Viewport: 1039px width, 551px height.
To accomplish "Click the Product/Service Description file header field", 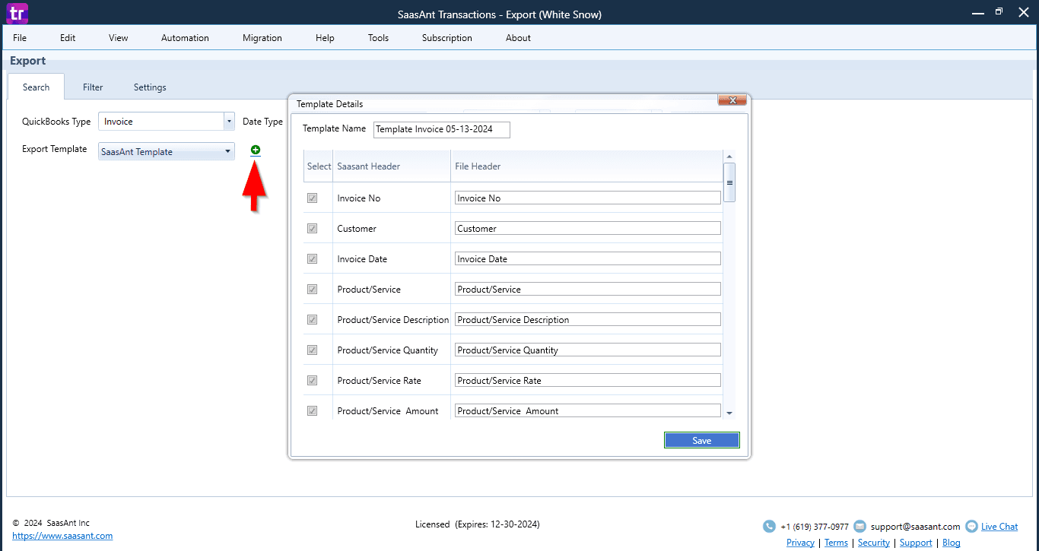I will [x=587, y=319].
